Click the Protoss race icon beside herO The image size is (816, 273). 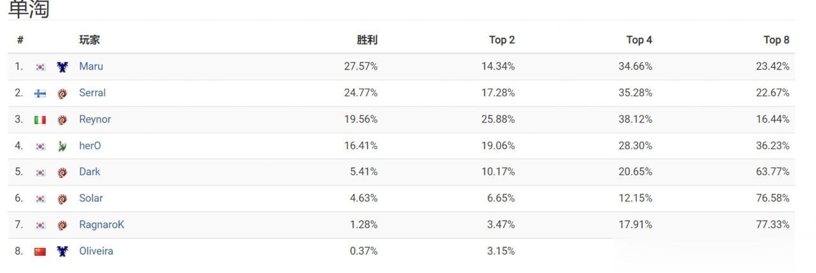62,146
